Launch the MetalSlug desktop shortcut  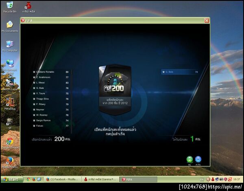(10, 104)
